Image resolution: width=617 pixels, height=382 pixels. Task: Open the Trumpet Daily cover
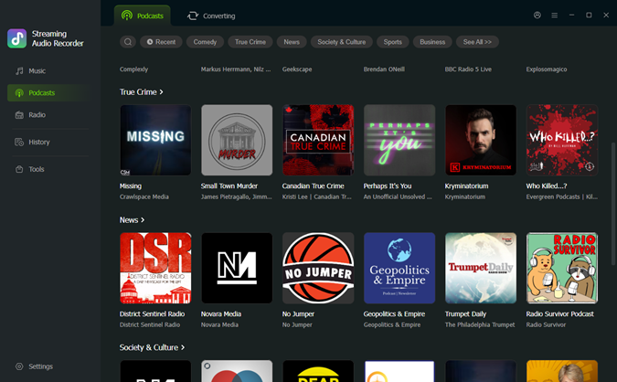pyautogui.click(x=481, y=268)
